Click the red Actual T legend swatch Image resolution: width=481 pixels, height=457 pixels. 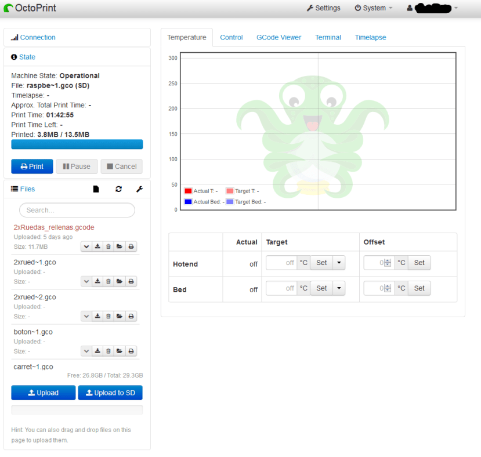[x=188, y=191]
